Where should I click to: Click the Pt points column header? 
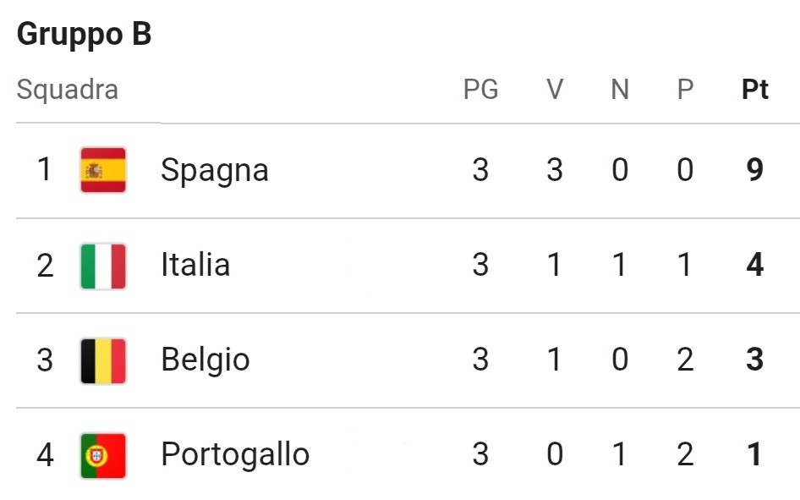[755, 90]
